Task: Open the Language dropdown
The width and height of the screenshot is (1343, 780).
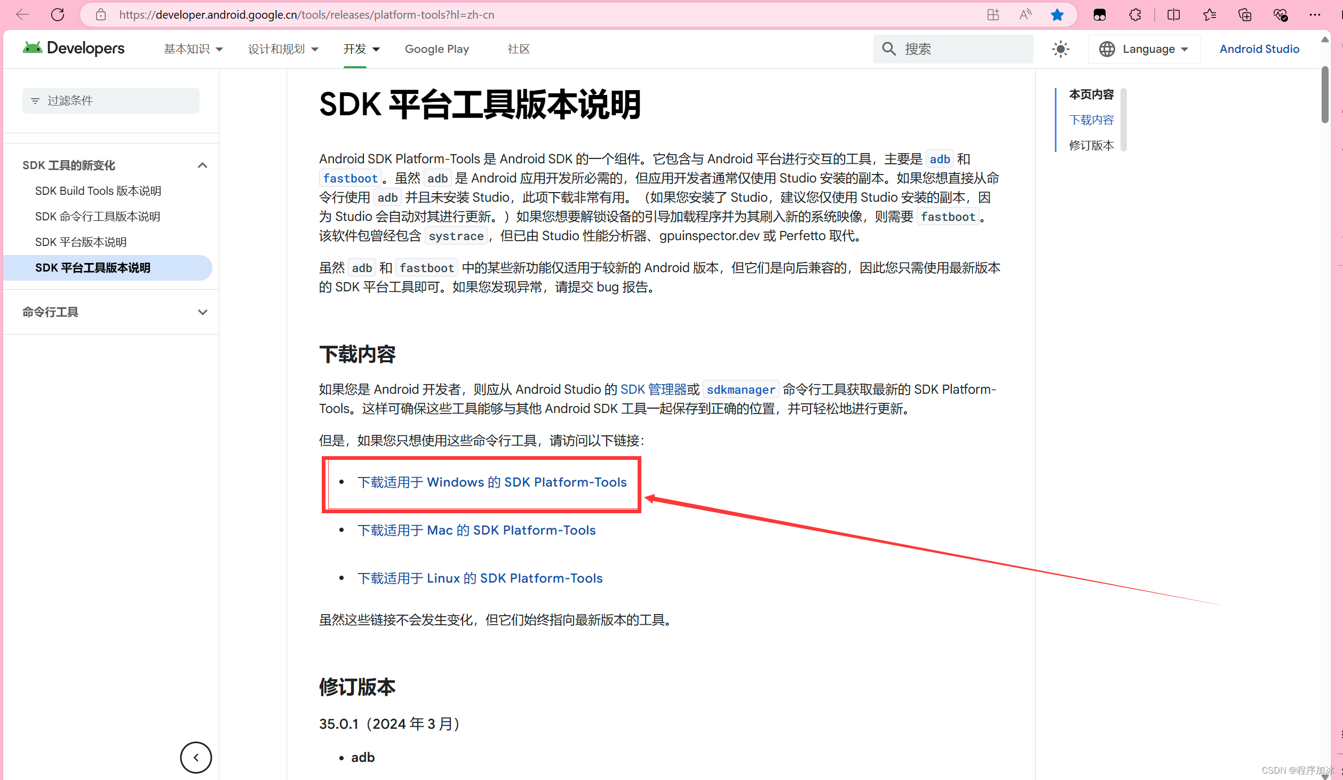Action: [x=1143, y=49]
